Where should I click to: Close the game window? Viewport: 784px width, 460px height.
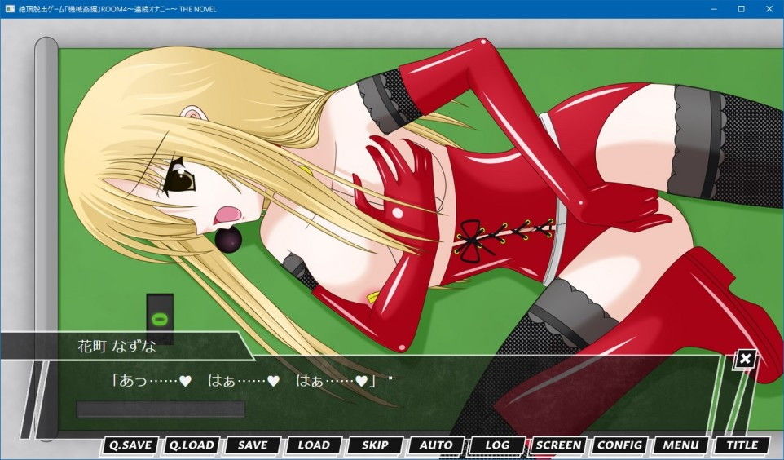(x=769, y=8)
